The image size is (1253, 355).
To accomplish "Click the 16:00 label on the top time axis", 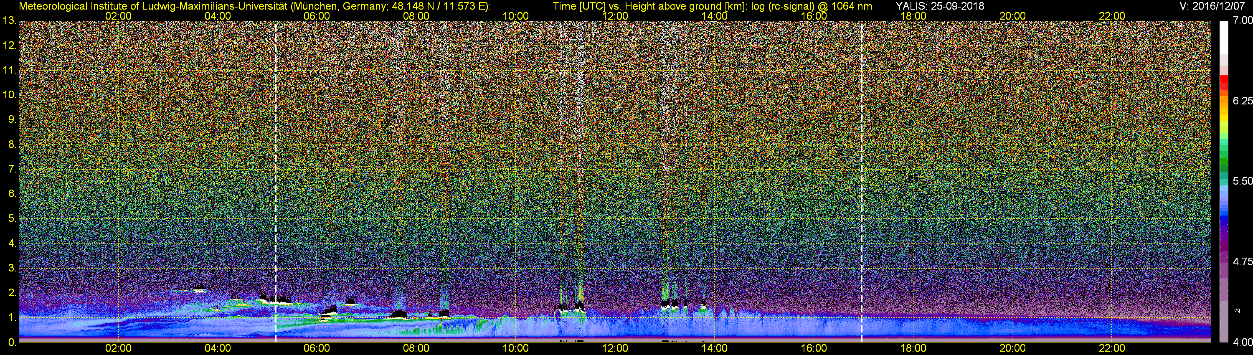I will click(x=814, y=16).
